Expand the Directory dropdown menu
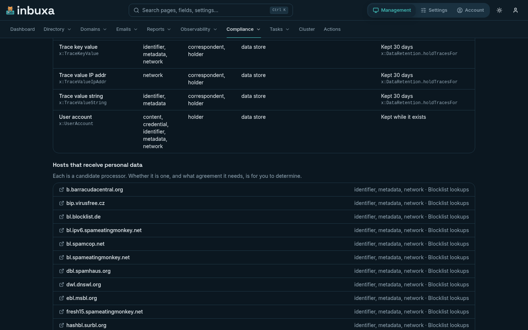 (x=57, y=29)
